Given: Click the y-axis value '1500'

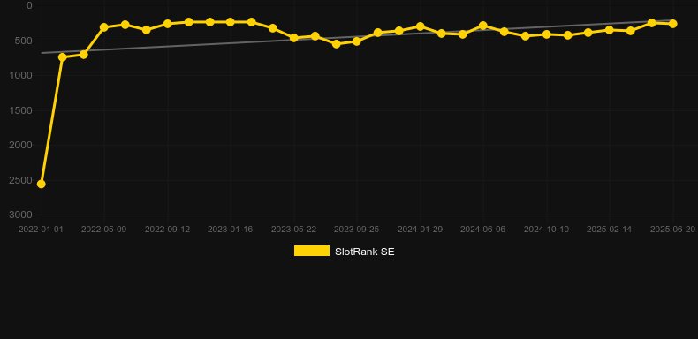Looking at the screenshot, I should click(x=21, y=110).
